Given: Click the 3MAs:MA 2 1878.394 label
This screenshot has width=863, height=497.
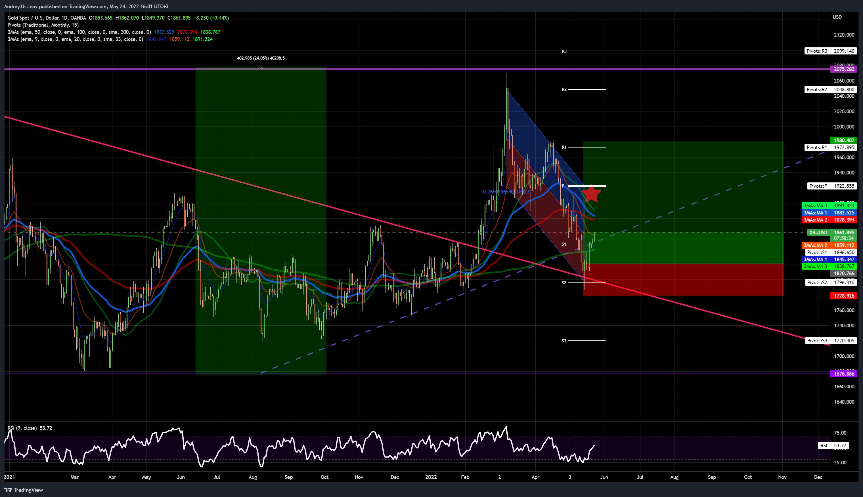Looking at the screenshot, I should (x=829, y=220).
